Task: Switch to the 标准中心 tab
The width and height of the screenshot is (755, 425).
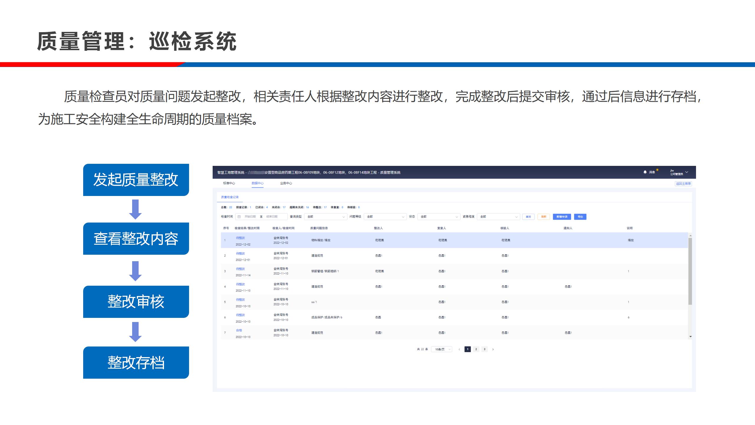Action: (229, 183)
